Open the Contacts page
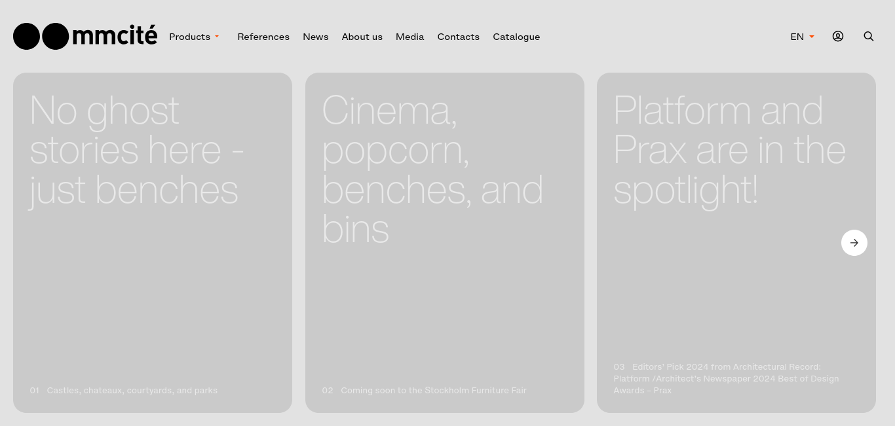The image size is (895, 426). (458, 37)
